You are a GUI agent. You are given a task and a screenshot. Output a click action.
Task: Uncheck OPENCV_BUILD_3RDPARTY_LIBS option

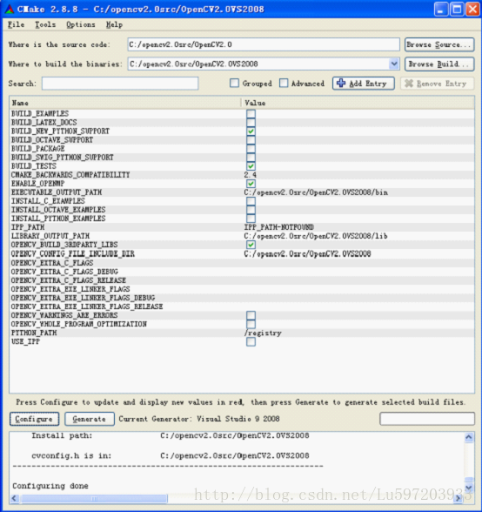[x=251, y=245]
